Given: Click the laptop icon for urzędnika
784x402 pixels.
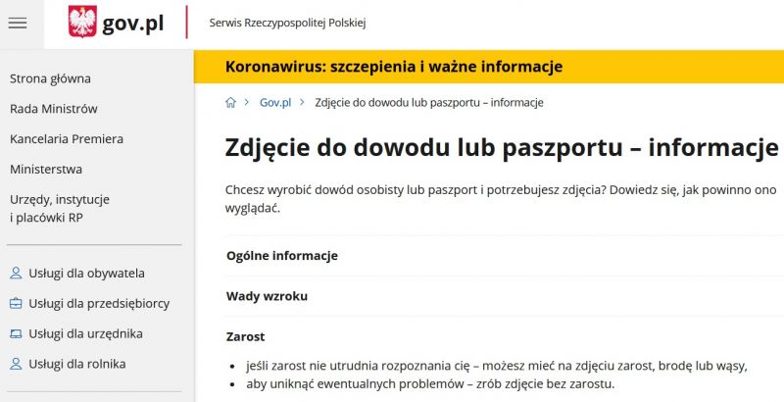Looking at the screenshot, I should 16,333.
